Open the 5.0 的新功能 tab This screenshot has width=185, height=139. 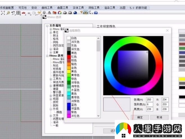point(138,8)
